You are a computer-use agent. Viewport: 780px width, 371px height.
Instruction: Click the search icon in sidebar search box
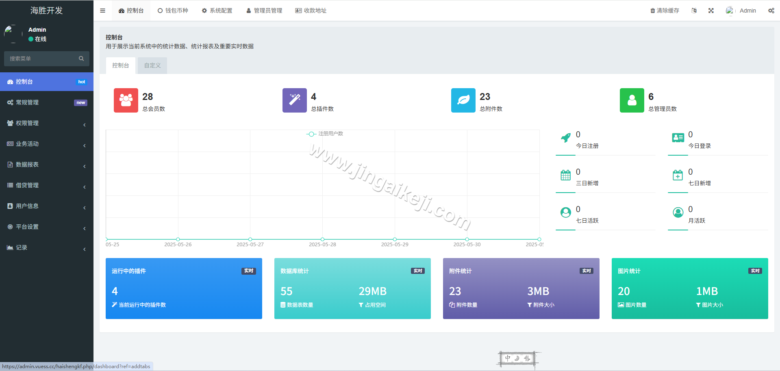(81, 59)
